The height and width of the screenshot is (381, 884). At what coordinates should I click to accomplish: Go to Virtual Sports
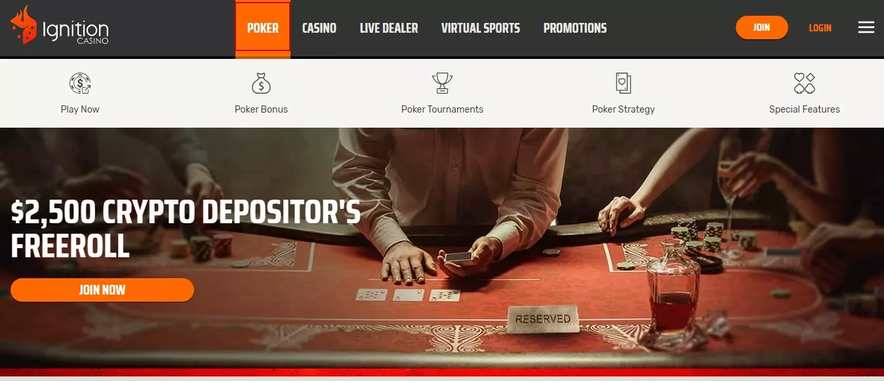(x=481, y=28)
